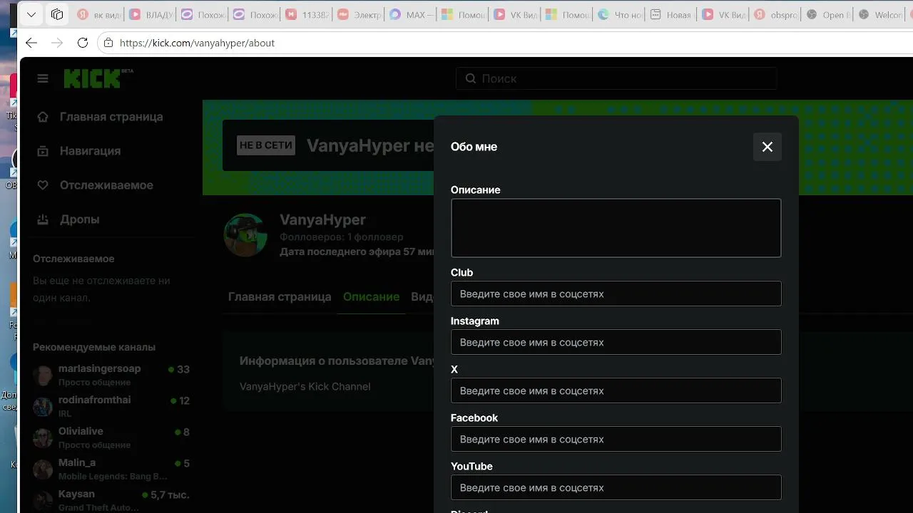913x513 pixels.
Task: Click the marlasingersoap avatar
Action: (x=43, y=375)
